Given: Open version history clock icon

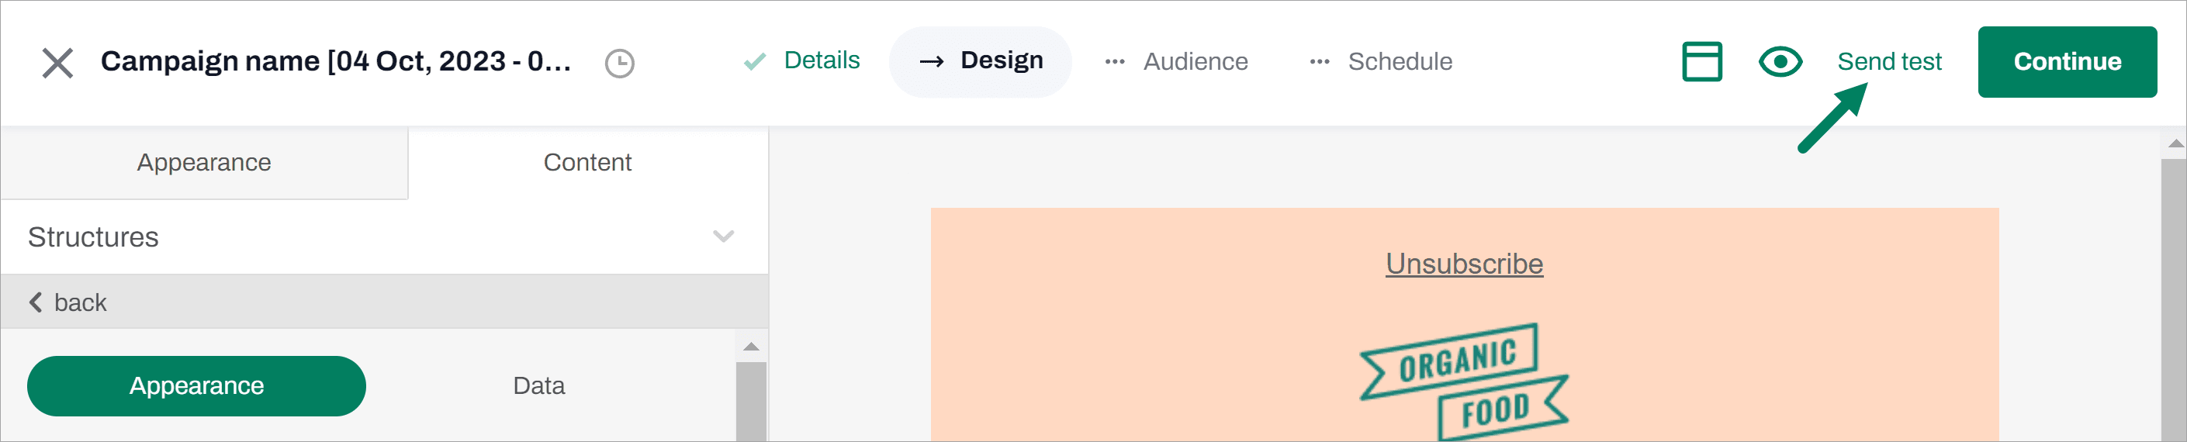Looking at the screenshot, I should pos(619,64).
